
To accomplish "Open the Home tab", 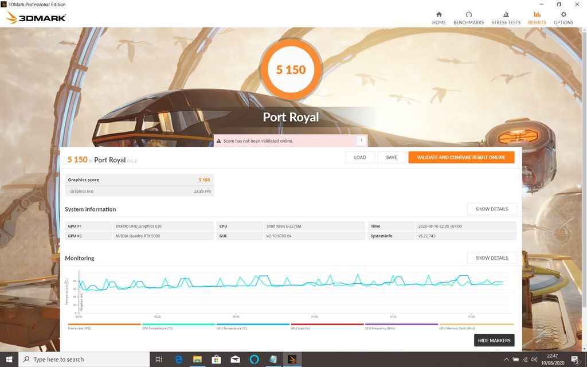I will [x=439, y=18].
